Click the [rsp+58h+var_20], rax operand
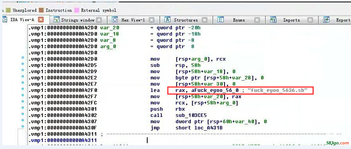This screenshot has height=149, width=351. (x=208, y=97)
